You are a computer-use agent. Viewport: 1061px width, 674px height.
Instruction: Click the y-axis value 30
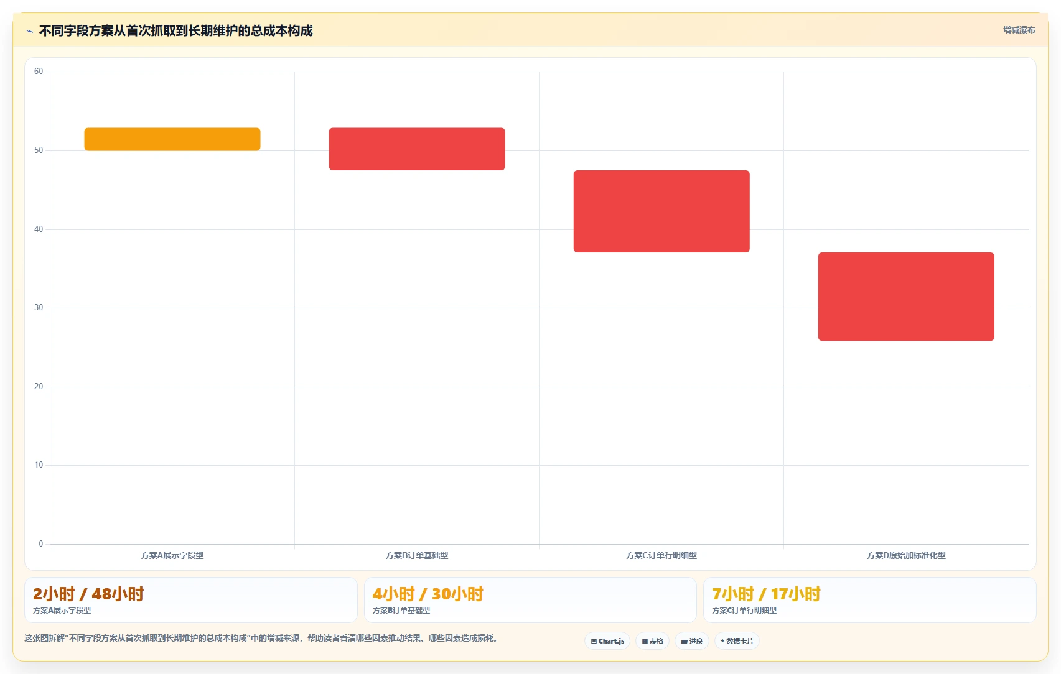click(39, 308)
